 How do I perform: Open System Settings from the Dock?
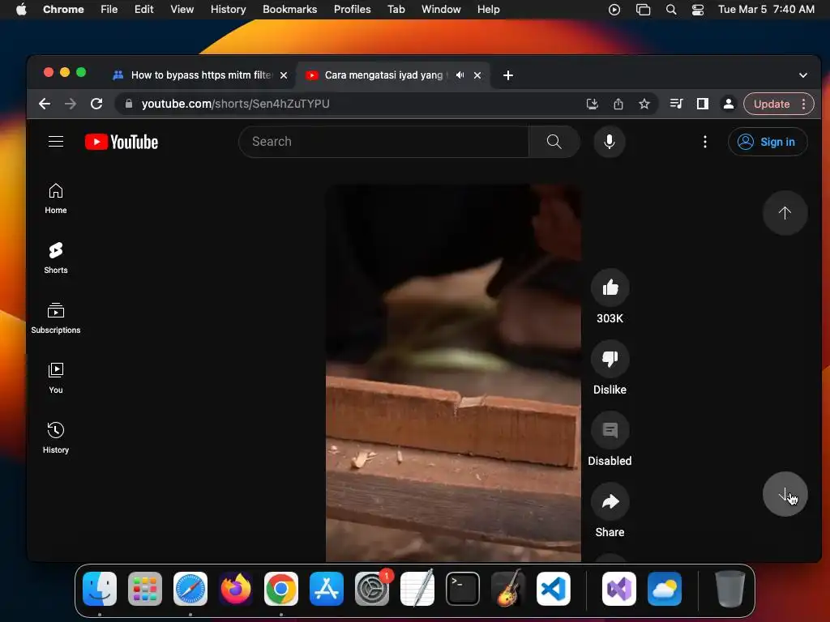(372, 589)
